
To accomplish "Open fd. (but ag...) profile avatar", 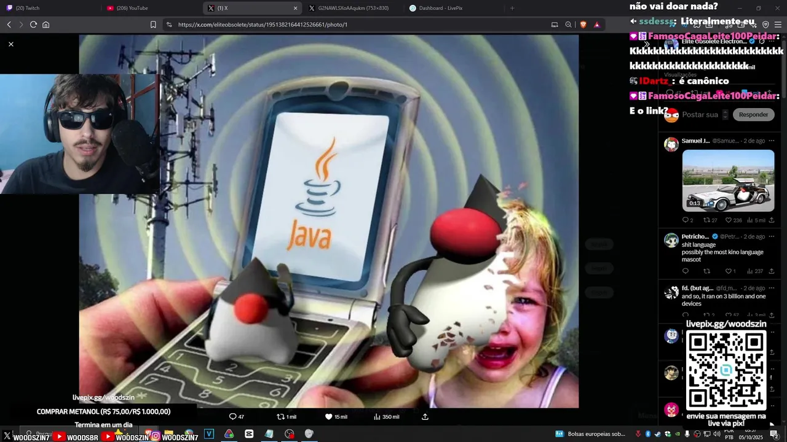I will 671,292.
